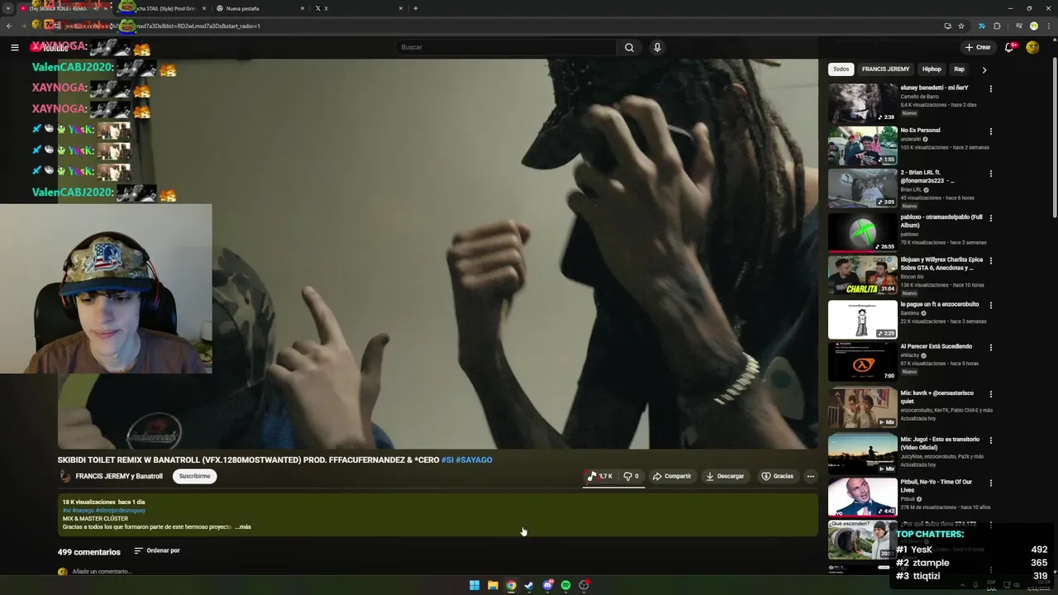The height and width of the screenshot is (595, 1058).
Task: Open Windows Start menu
Action: 474,585
